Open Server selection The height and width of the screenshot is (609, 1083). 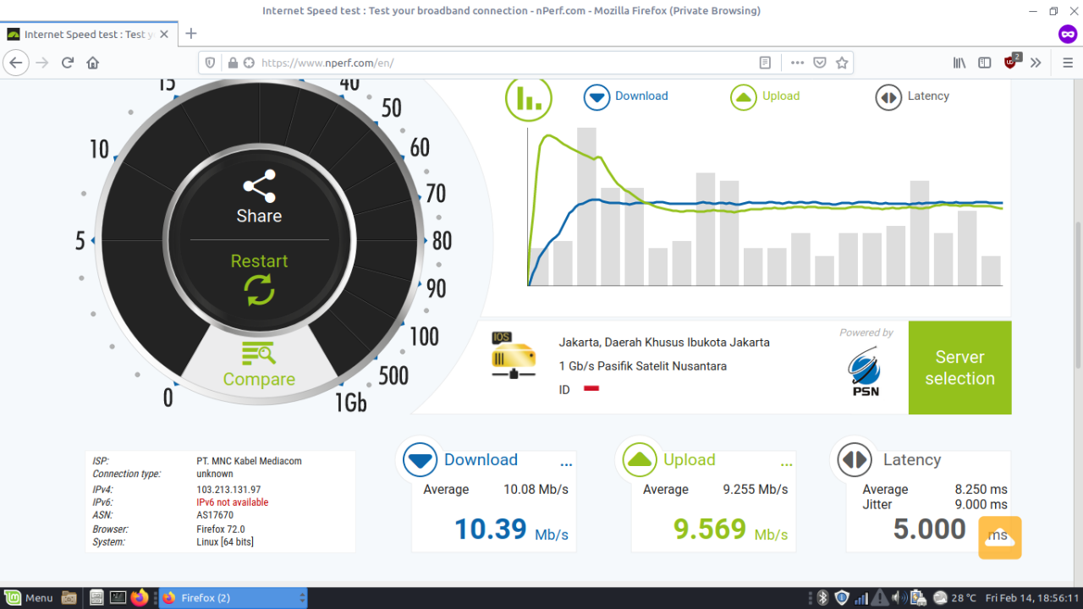coord(959,368)
